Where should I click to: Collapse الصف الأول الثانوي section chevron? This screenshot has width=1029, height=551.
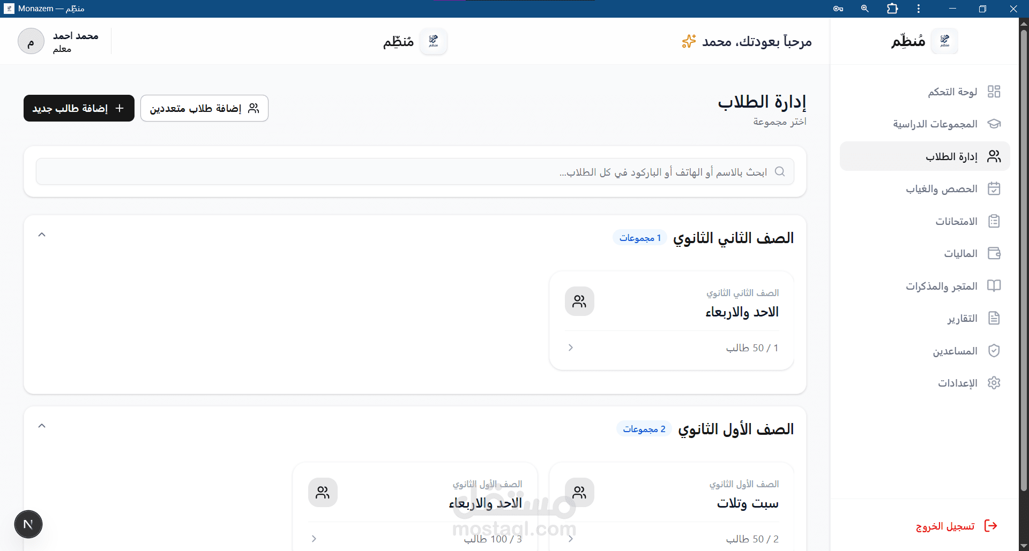click(x=42, y=426)
